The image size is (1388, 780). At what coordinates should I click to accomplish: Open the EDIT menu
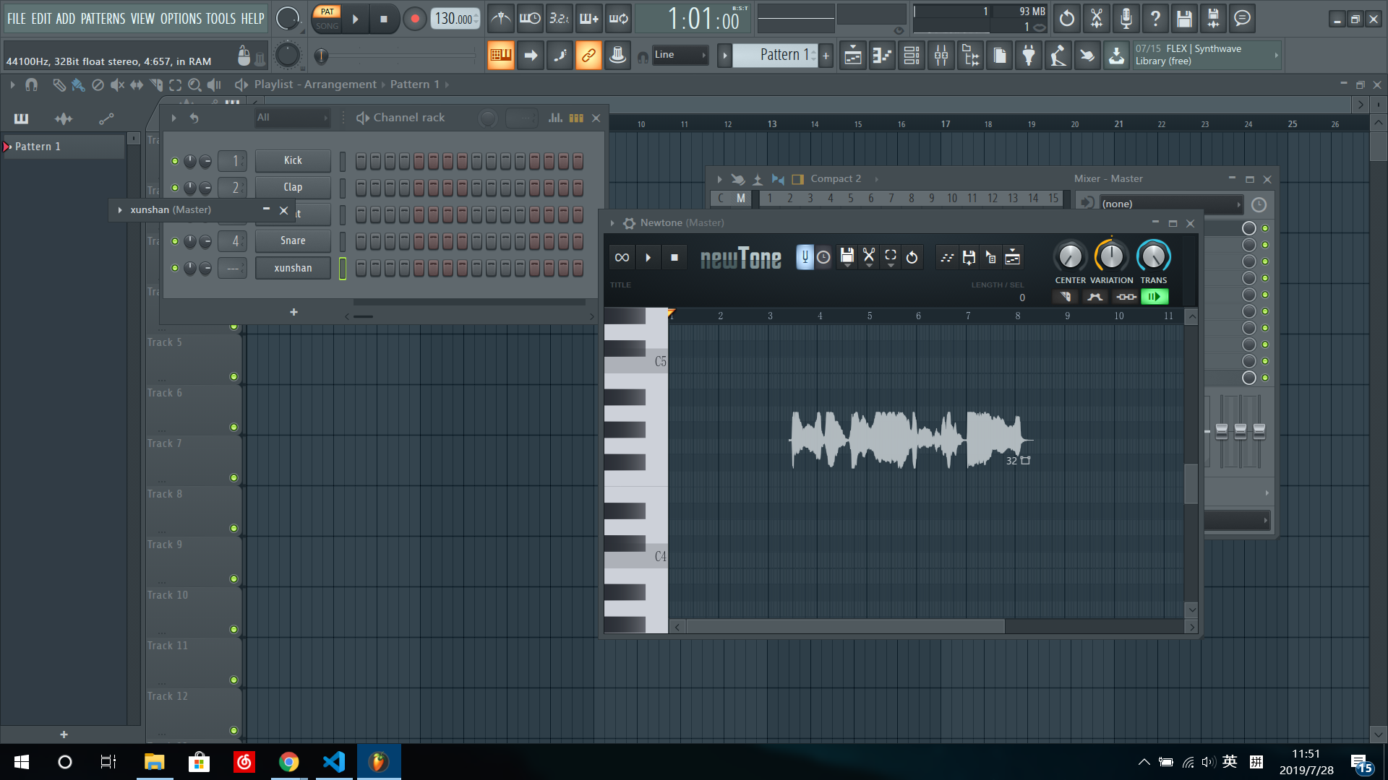point(41,19)
